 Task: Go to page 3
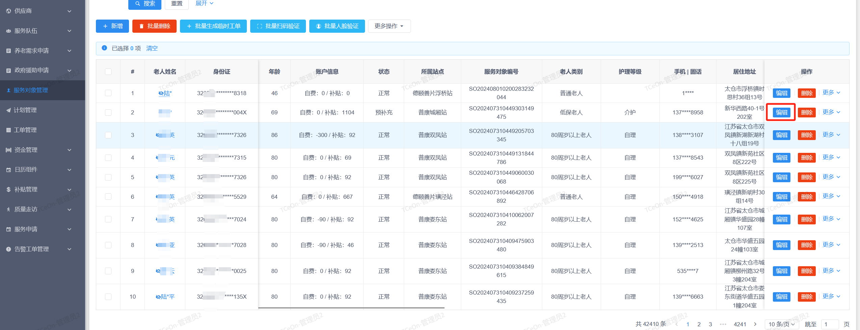pyautogui.click(x=710, y=324)
